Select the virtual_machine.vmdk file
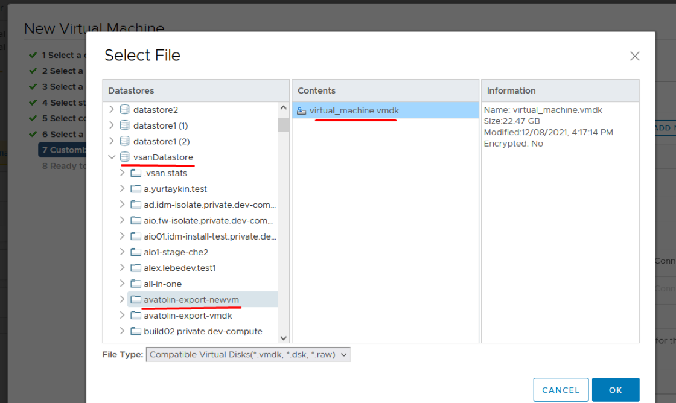 [x=386, y=110]
